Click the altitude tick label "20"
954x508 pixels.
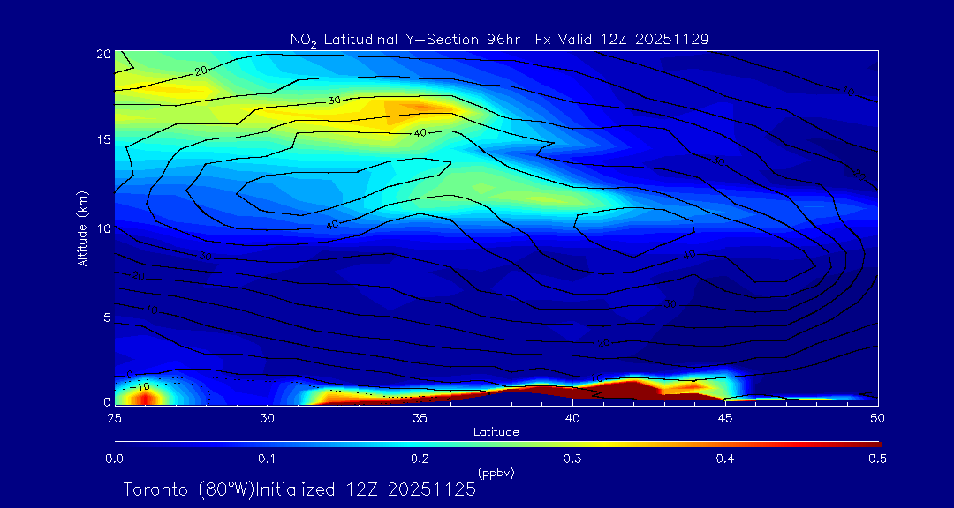coord(103,54)
